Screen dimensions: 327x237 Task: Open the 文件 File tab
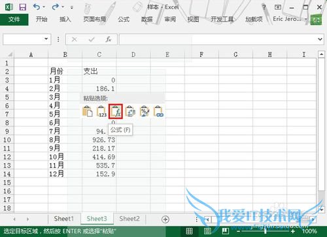click(x=14, y=20)
